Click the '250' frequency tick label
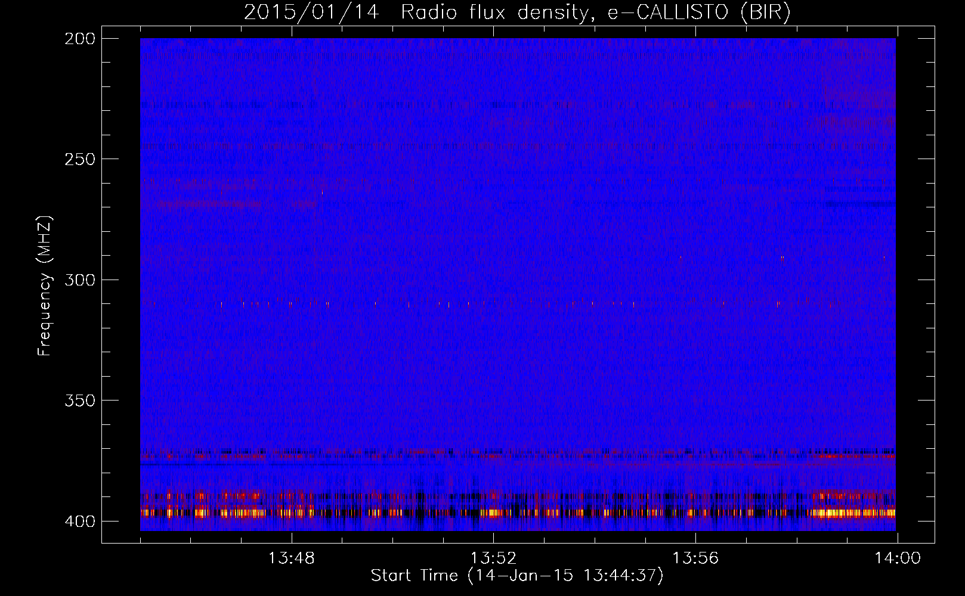This screenshot has height=596, width=965. click(x=80, y=159)
